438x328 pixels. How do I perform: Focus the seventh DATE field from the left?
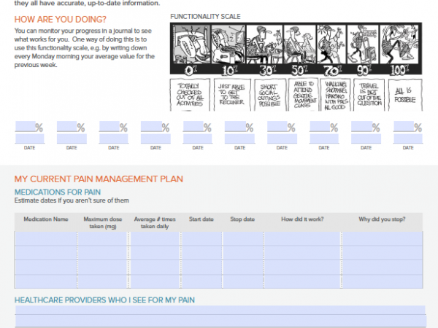282,138
